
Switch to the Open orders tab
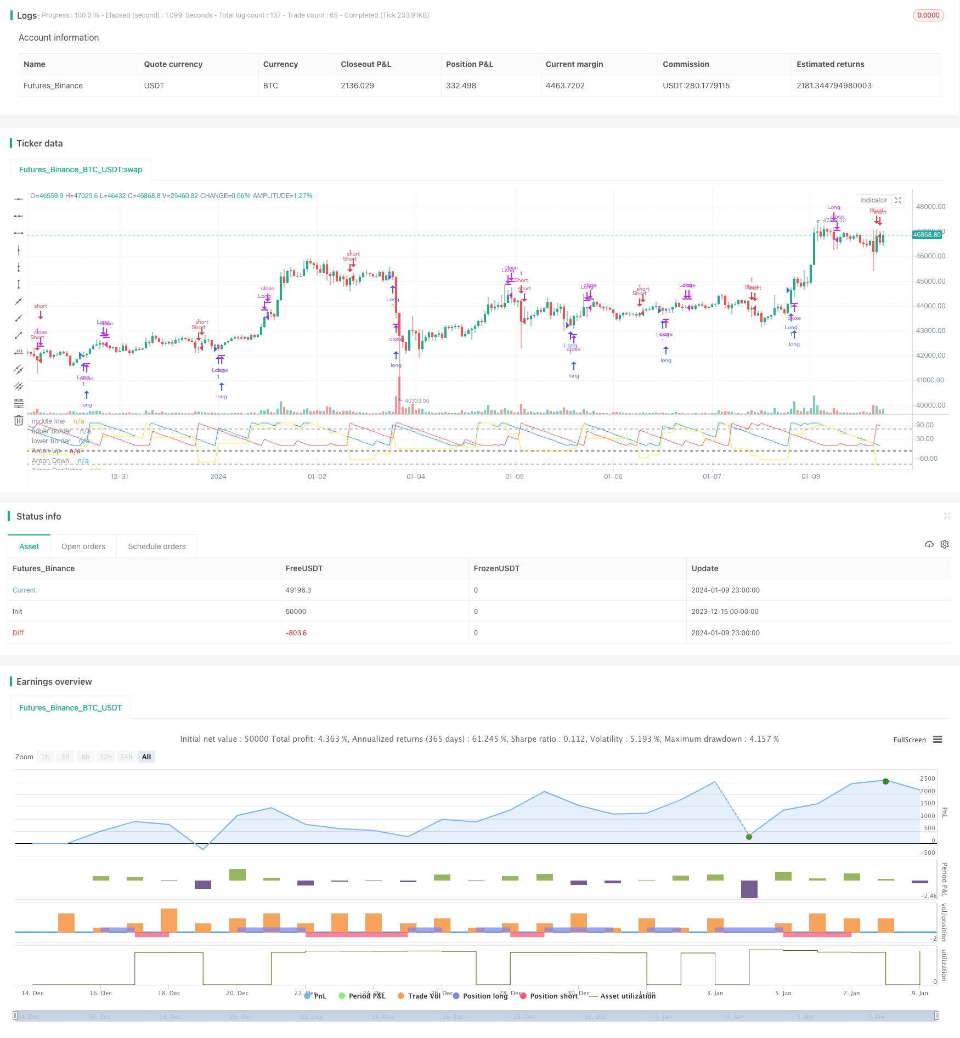(x=83, y=546)
